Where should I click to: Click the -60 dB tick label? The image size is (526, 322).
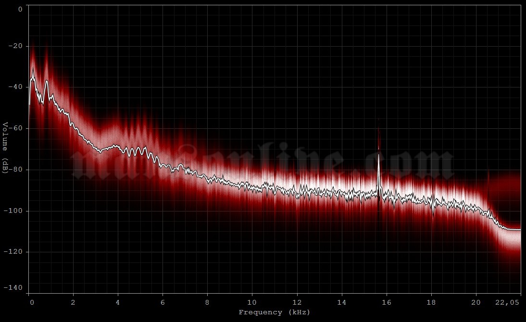tap(15, 128)
